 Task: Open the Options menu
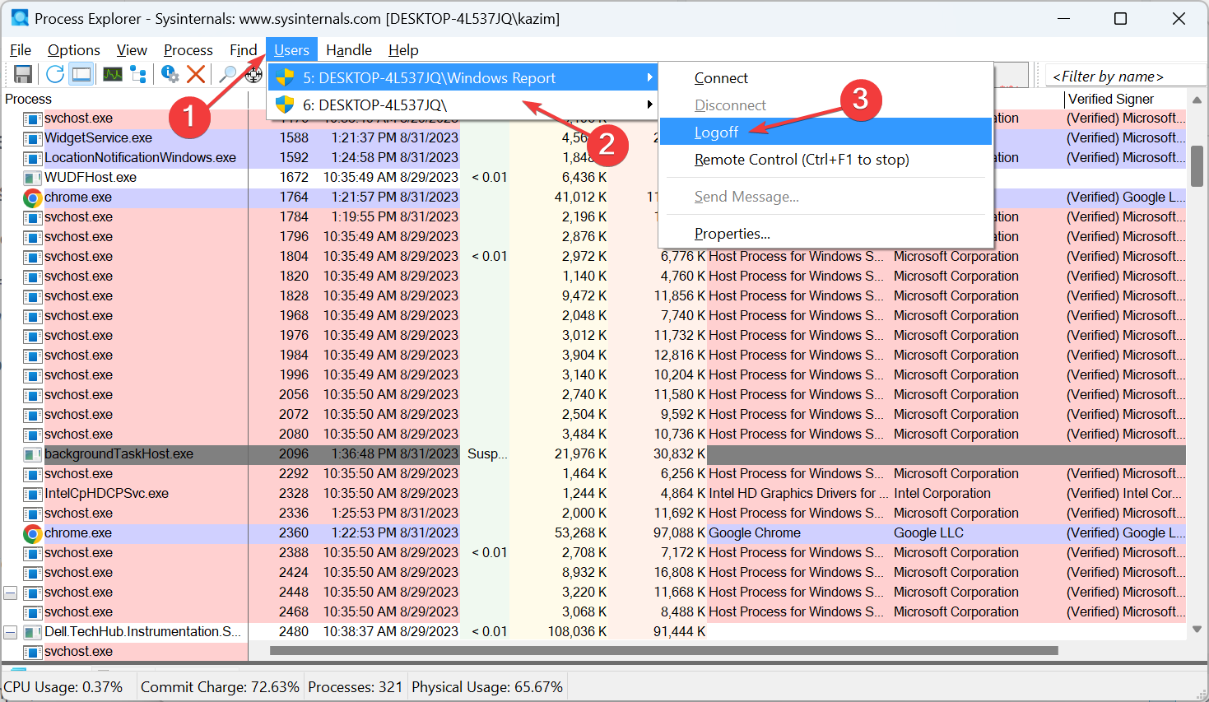73,50
